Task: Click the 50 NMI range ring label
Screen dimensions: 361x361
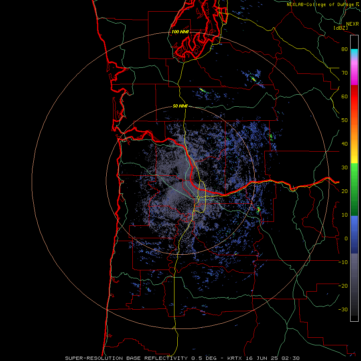Action: 180,106
